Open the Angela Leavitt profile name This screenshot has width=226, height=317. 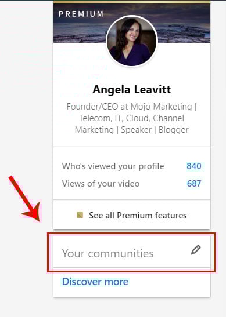[132, 89]
